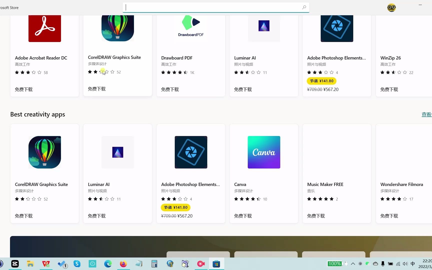Open the Music Maker FREE title
Image resolution: width=432 pixels, height=270 pixels.
325,184
